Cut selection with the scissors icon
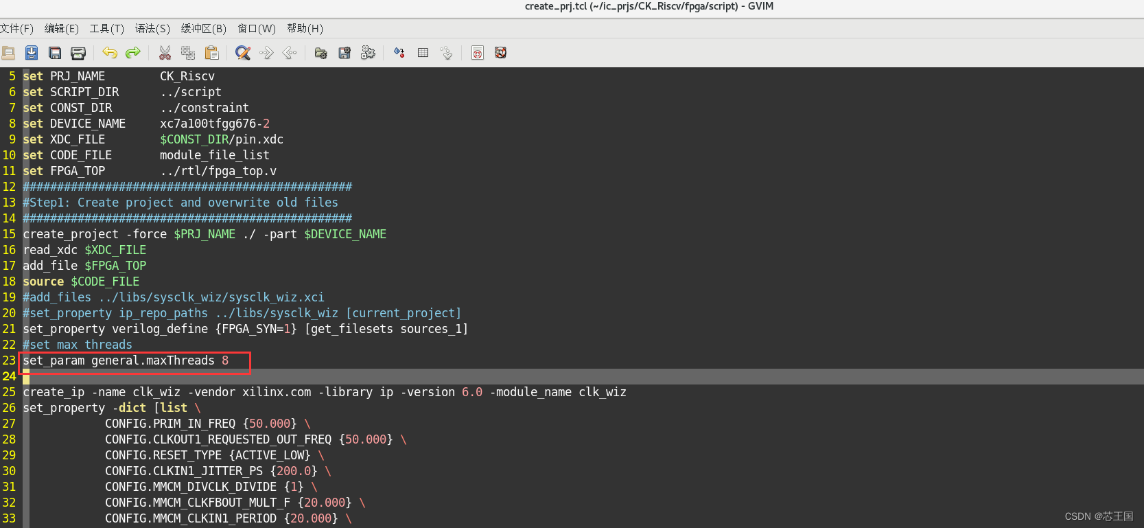This screenshot has width=1144, height=528. [x=165, y=53]
